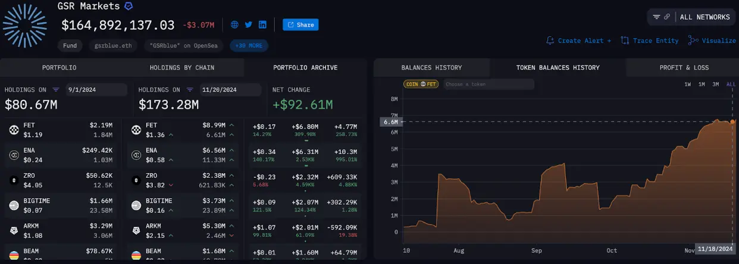Click the chain link icon beside ALL NETWORKS
Viewport: 739px width, 264px height.
pyautogui.click(x=667, y=17)
